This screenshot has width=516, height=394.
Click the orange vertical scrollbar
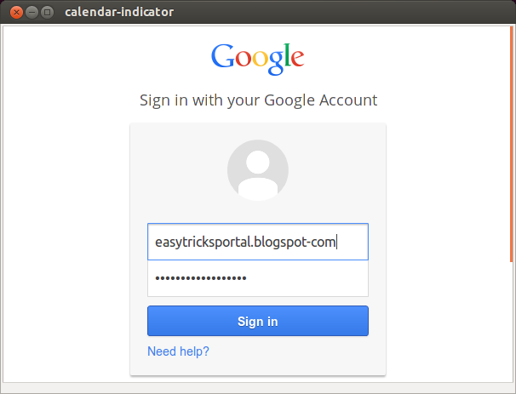[x=512, y=144]
